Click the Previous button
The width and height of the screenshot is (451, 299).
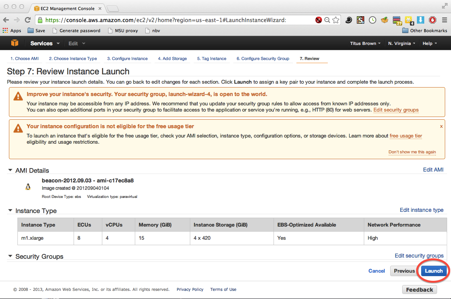click(404, 271)
